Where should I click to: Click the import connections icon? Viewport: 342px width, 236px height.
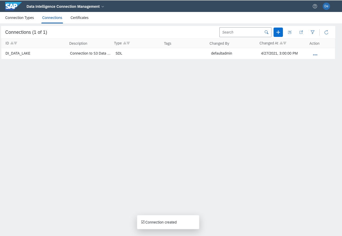click(290, 32)
